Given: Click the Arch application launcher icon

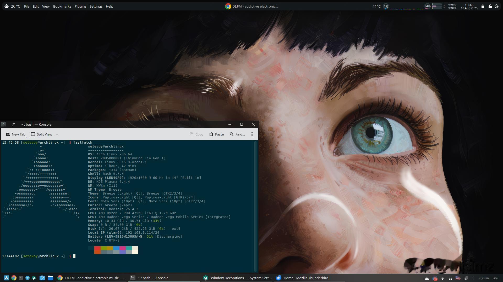Looking at the screenshot, I should [x=7, y=278].
